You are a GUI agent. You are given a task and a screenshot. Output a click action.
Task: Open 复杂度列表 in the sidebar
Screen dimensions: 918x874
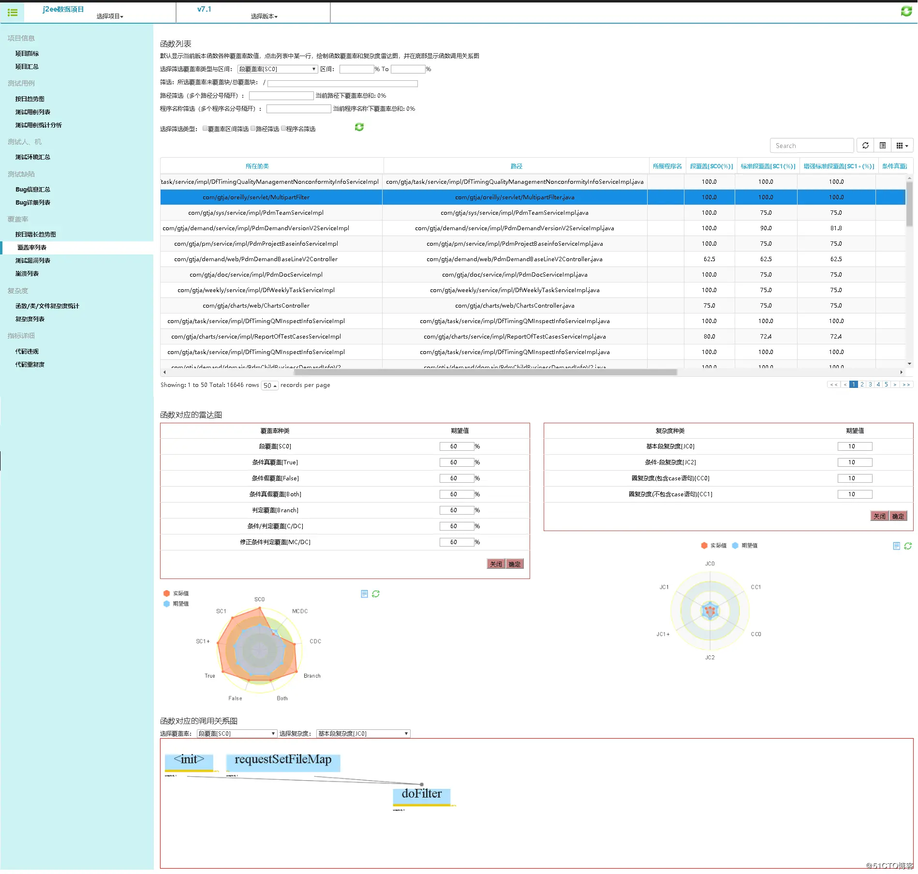tap(30, 319)
